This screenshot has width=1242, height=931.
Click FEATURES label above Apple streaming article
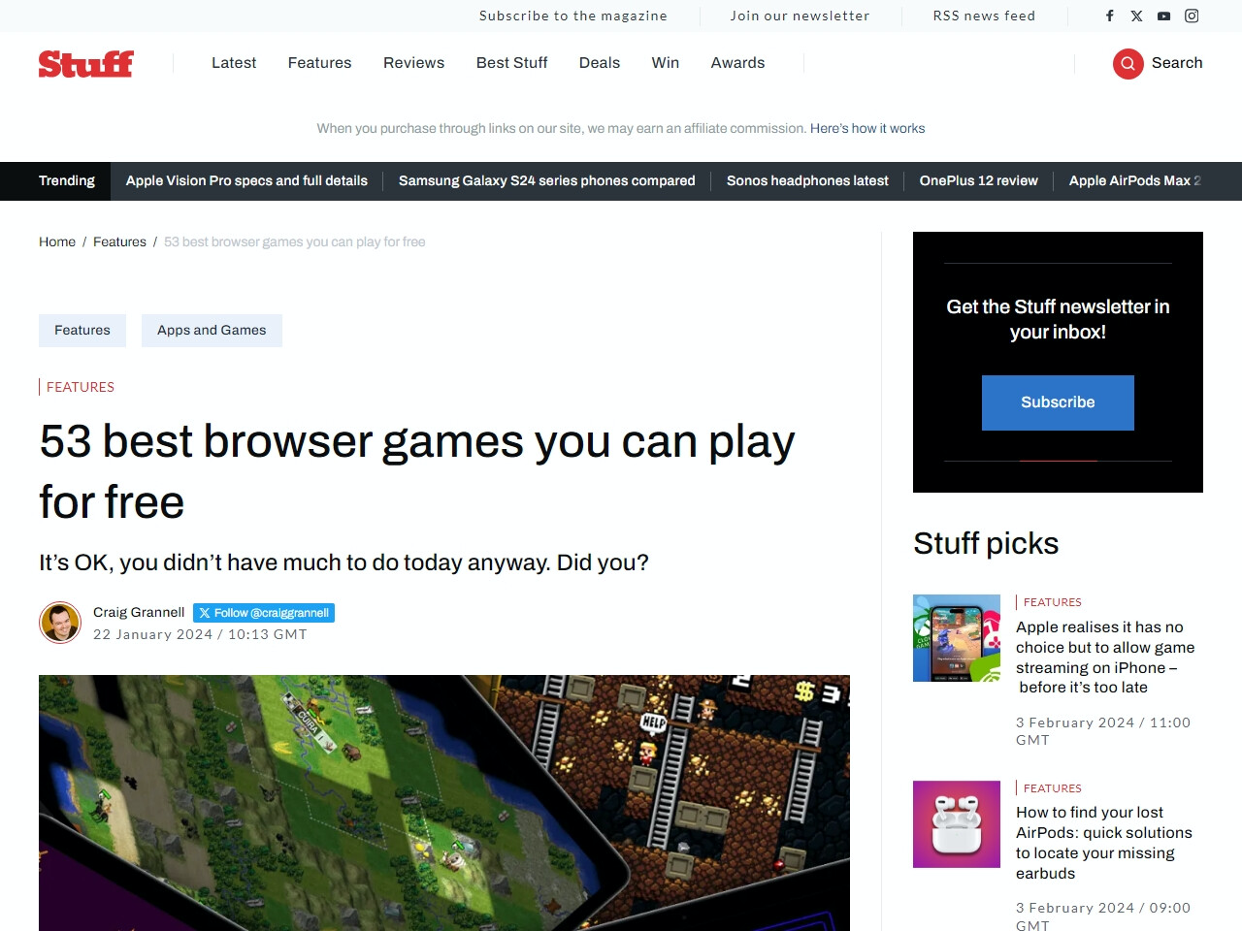point(1053,602)
